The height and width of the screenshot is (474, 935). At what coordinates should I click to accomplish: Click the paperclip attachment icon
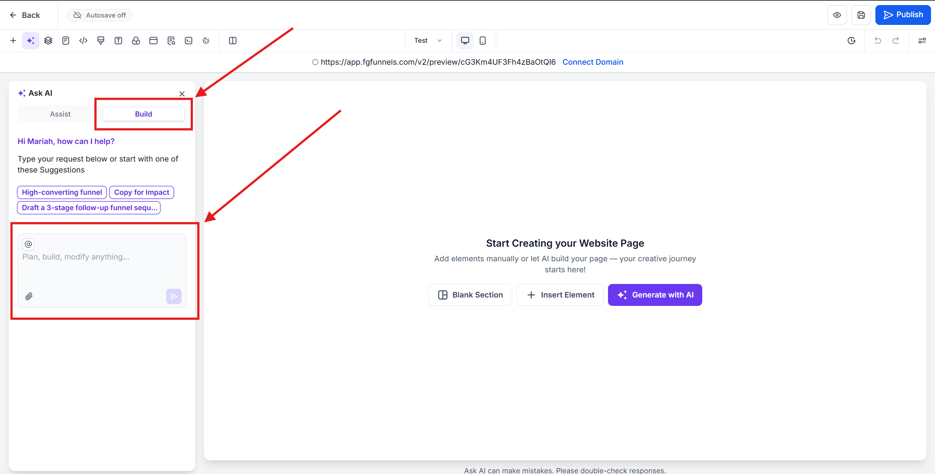[x=29, y=296]
